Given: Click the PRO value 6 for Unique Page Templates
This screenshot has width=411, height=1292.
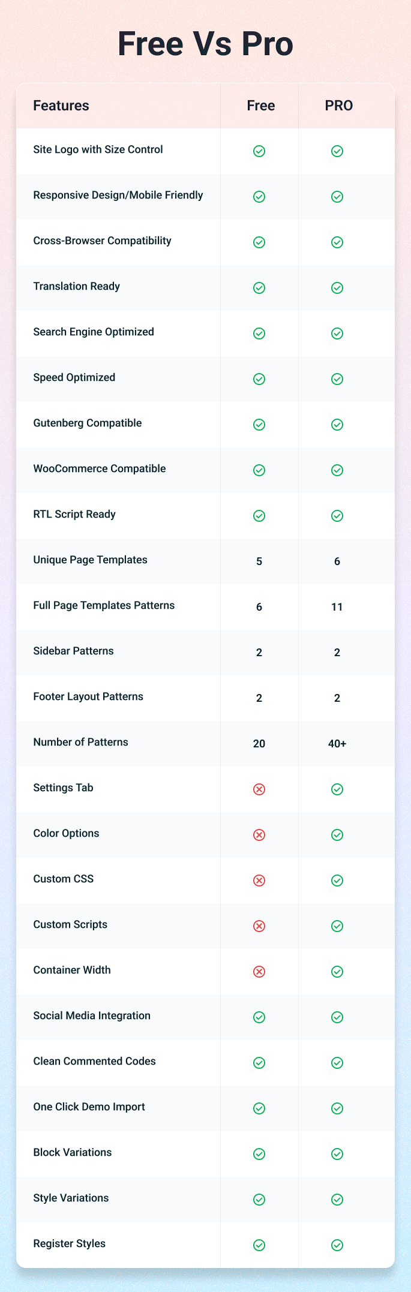Looking at the screenshot, I should point(337,561).
